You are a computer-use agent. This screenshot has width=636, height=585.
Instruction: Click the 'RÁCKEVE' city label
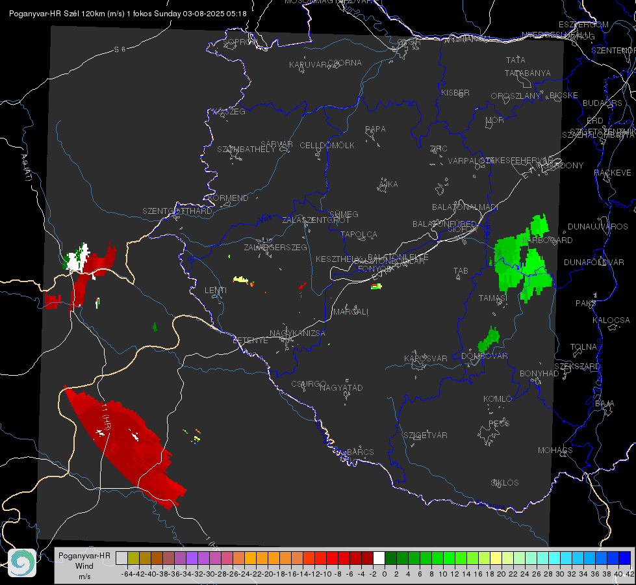tap(613, 173)
